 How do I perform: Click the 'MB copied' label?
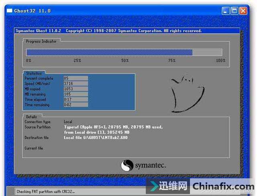pos(33,89)
